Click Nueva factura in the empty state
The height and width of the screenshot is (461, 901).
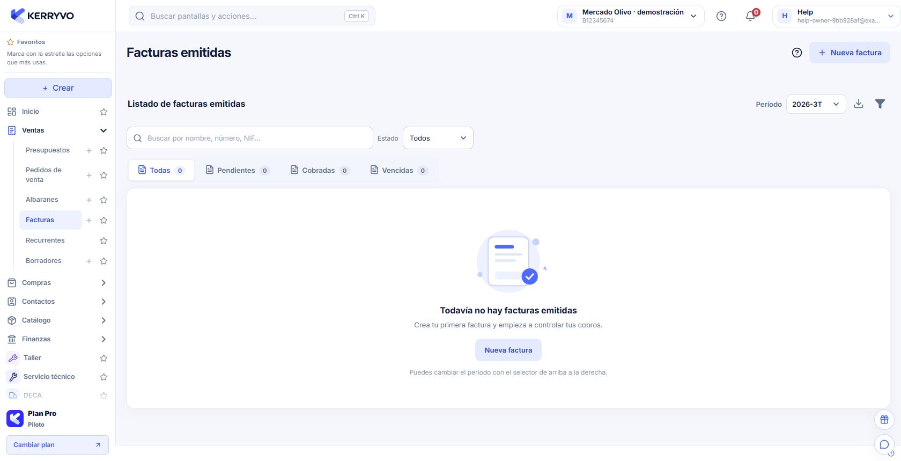508,350
